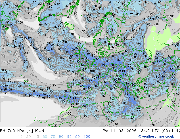Image resolution: width=180 pixels, height=139 pixels.
Task: Click the forecast offset '(00+114)'
Action: 171,131
